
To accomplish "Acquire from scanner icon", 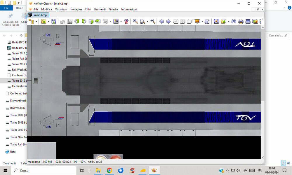I will coord(248,21).
